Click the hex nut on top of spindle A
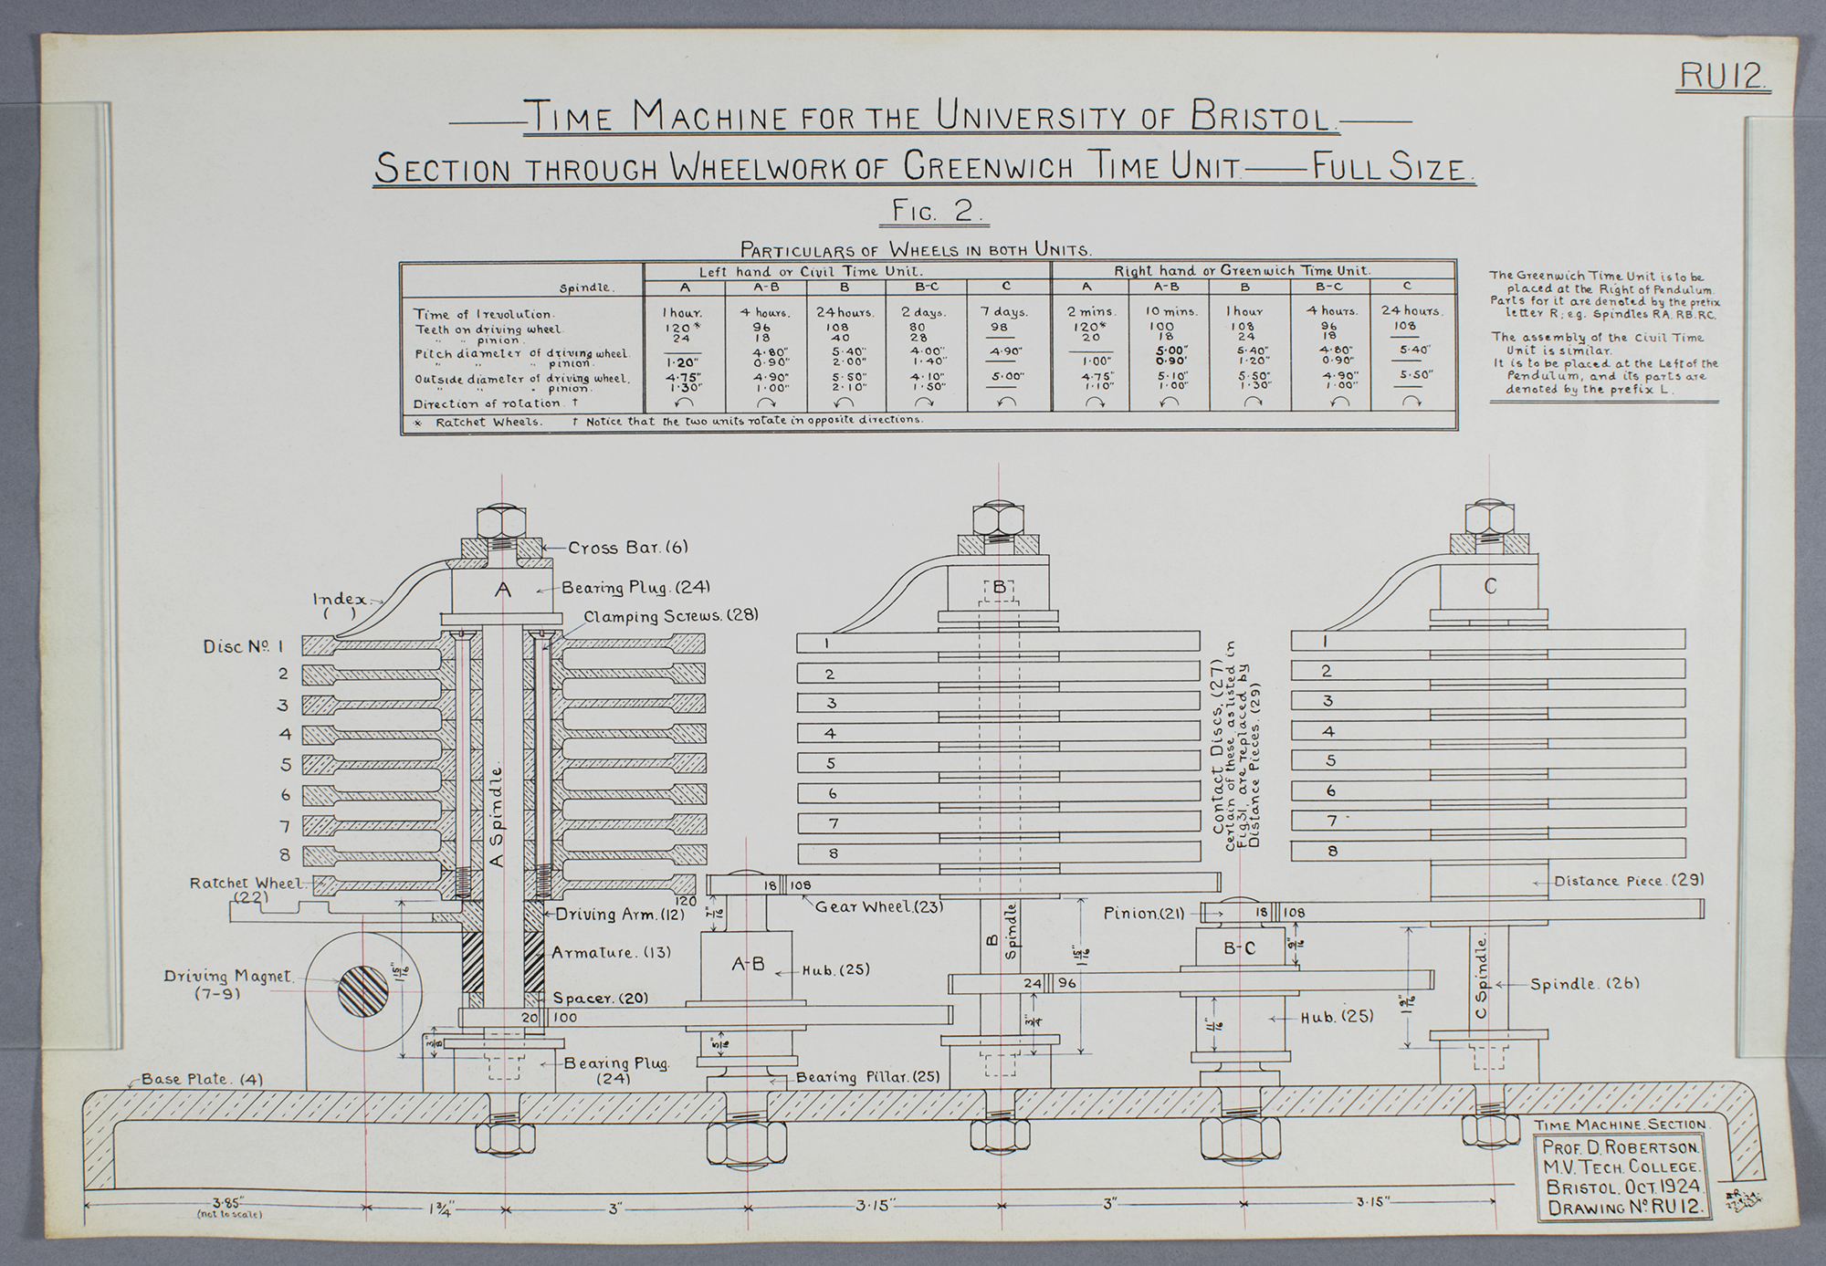This screenshot has width=1826, height=1266. [x=503, y=522]
